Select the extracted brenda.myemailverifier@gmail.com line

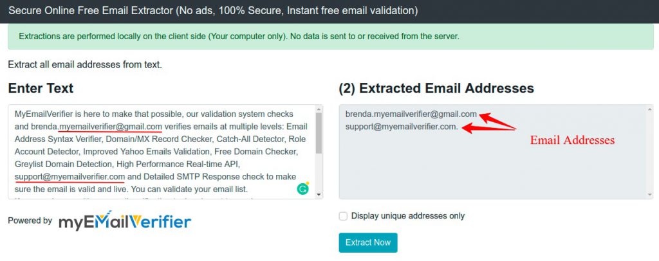411,114
